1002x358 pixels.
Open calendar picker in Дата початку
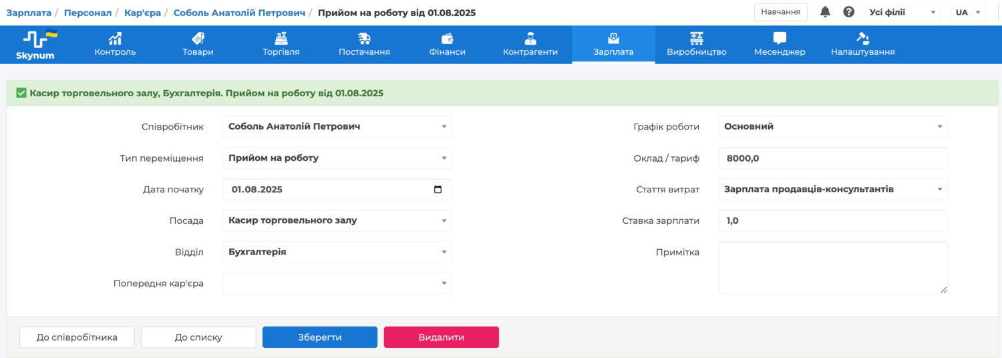click(438, 190)
